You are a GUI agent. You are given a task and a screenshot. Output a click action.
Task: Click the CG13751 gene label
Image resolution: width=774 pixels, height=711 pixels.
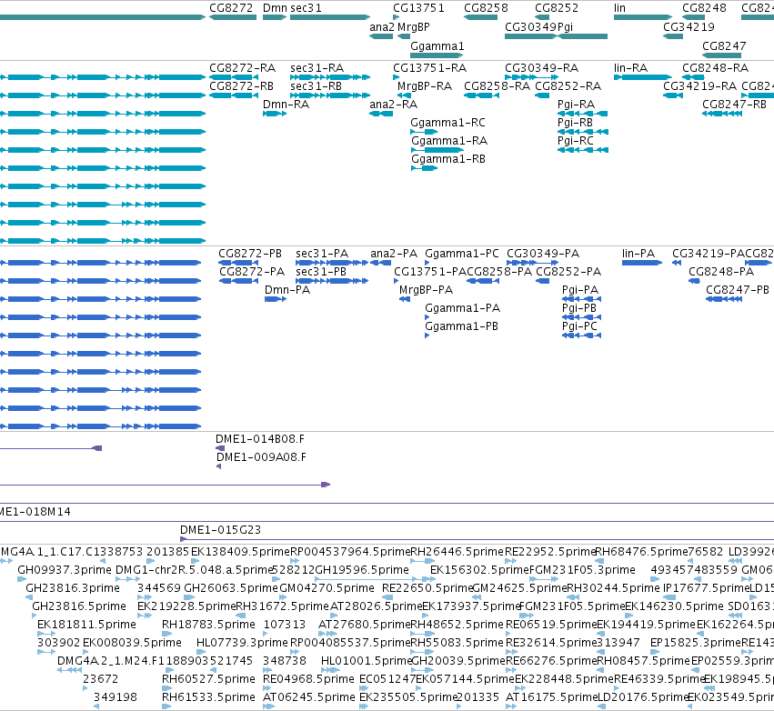(418, 8)
